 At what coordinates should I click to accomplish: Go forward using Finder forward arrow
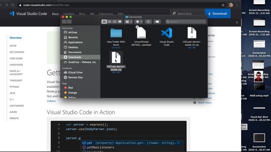[x=69, y=22]
